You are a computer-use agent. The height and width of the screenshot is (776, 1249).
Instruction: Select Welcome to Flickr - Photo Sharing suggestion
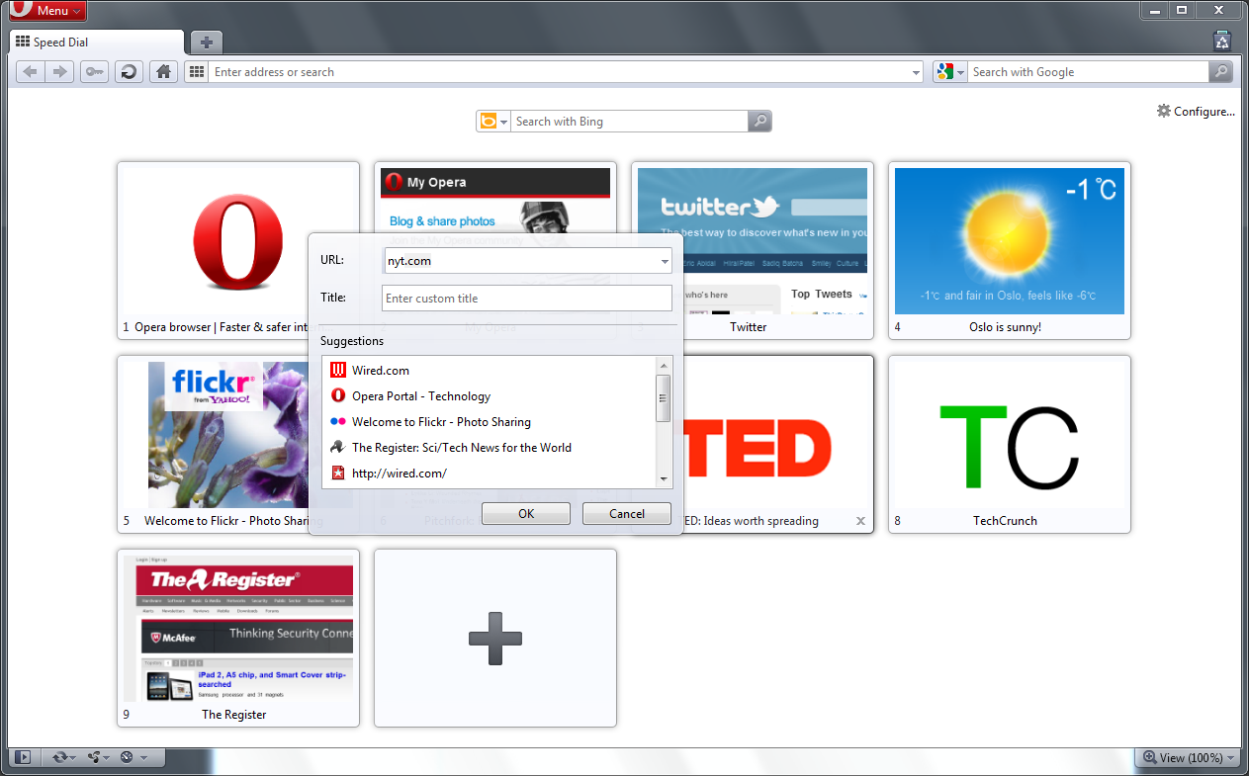pos(490,422)
